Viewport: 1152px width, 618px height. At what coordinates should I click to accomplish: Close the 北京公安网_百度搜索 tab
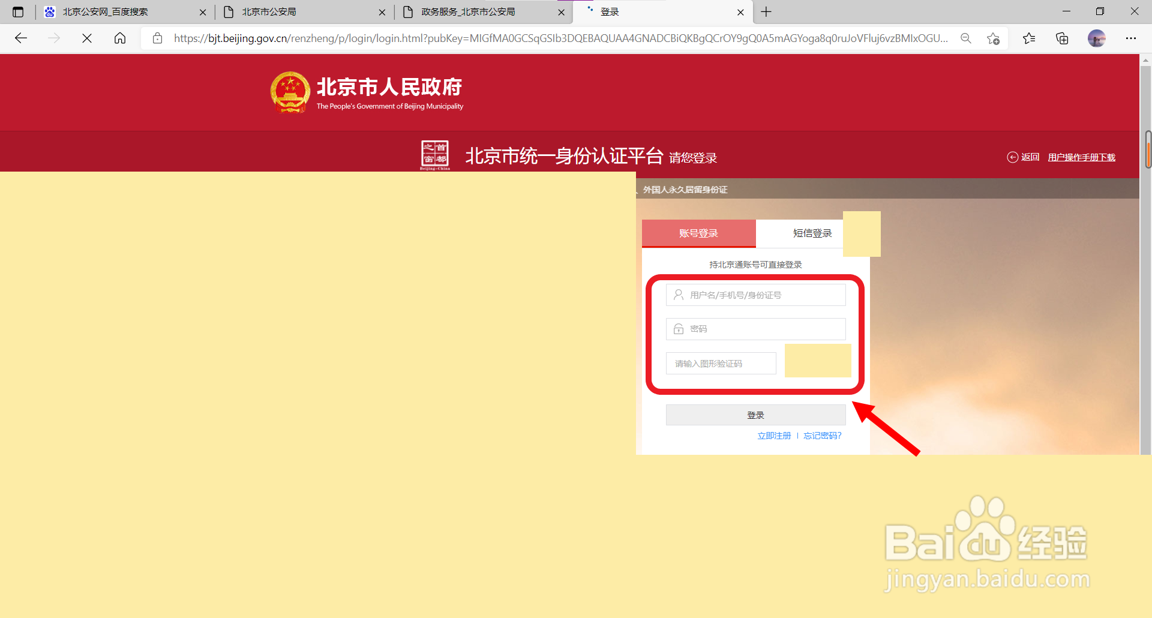point(203,12)
